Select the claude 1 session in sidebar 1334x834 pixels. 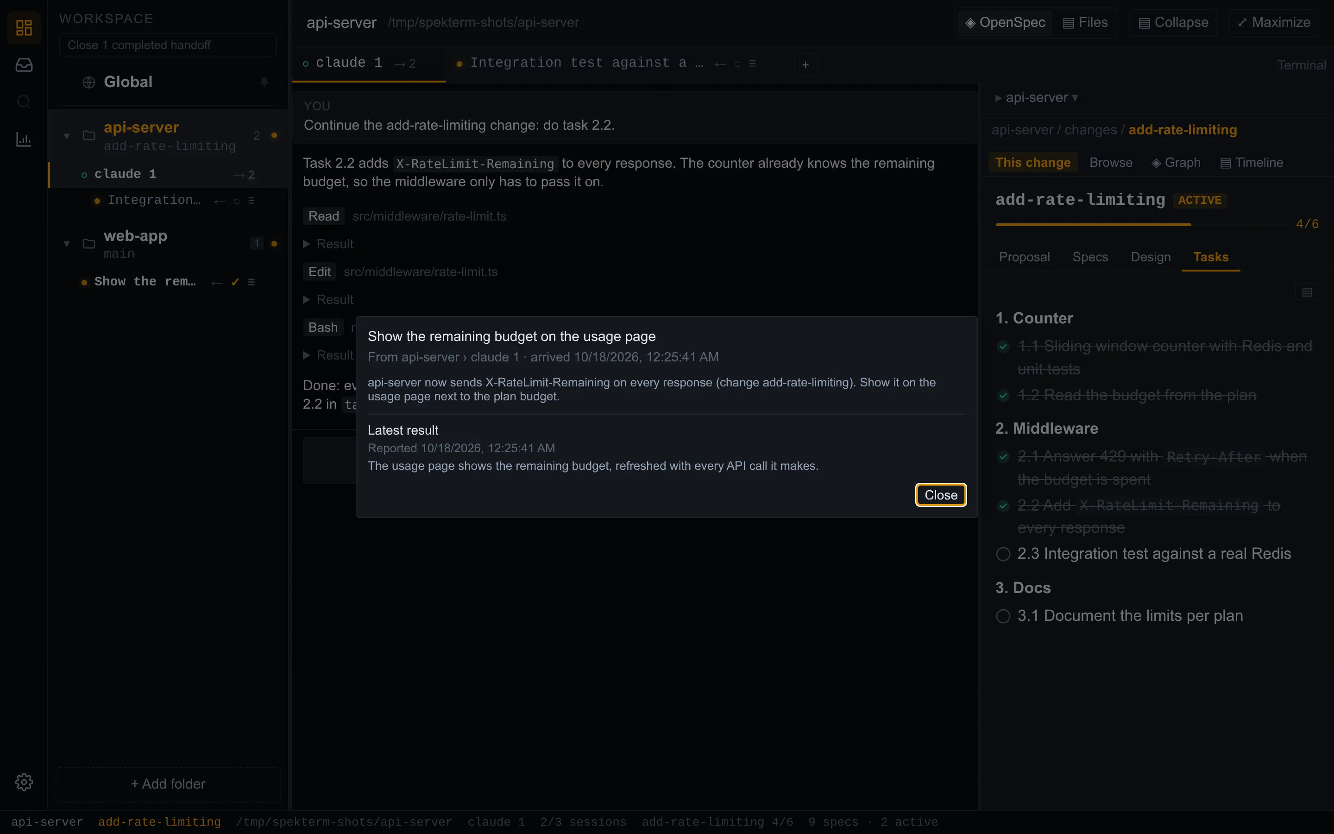(168, 174)
